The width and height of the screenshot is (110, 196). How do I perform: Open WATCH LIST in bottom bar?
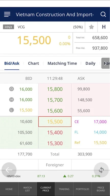point(28,189)
